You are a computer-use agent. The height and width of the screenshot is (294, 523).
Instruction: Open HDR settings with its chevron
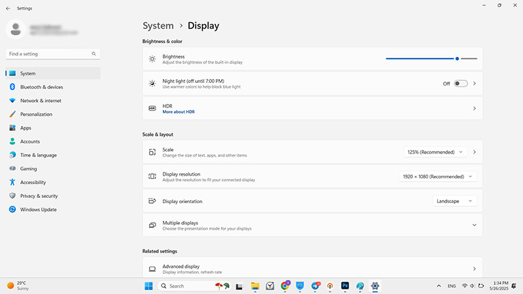tap(475, 108)
